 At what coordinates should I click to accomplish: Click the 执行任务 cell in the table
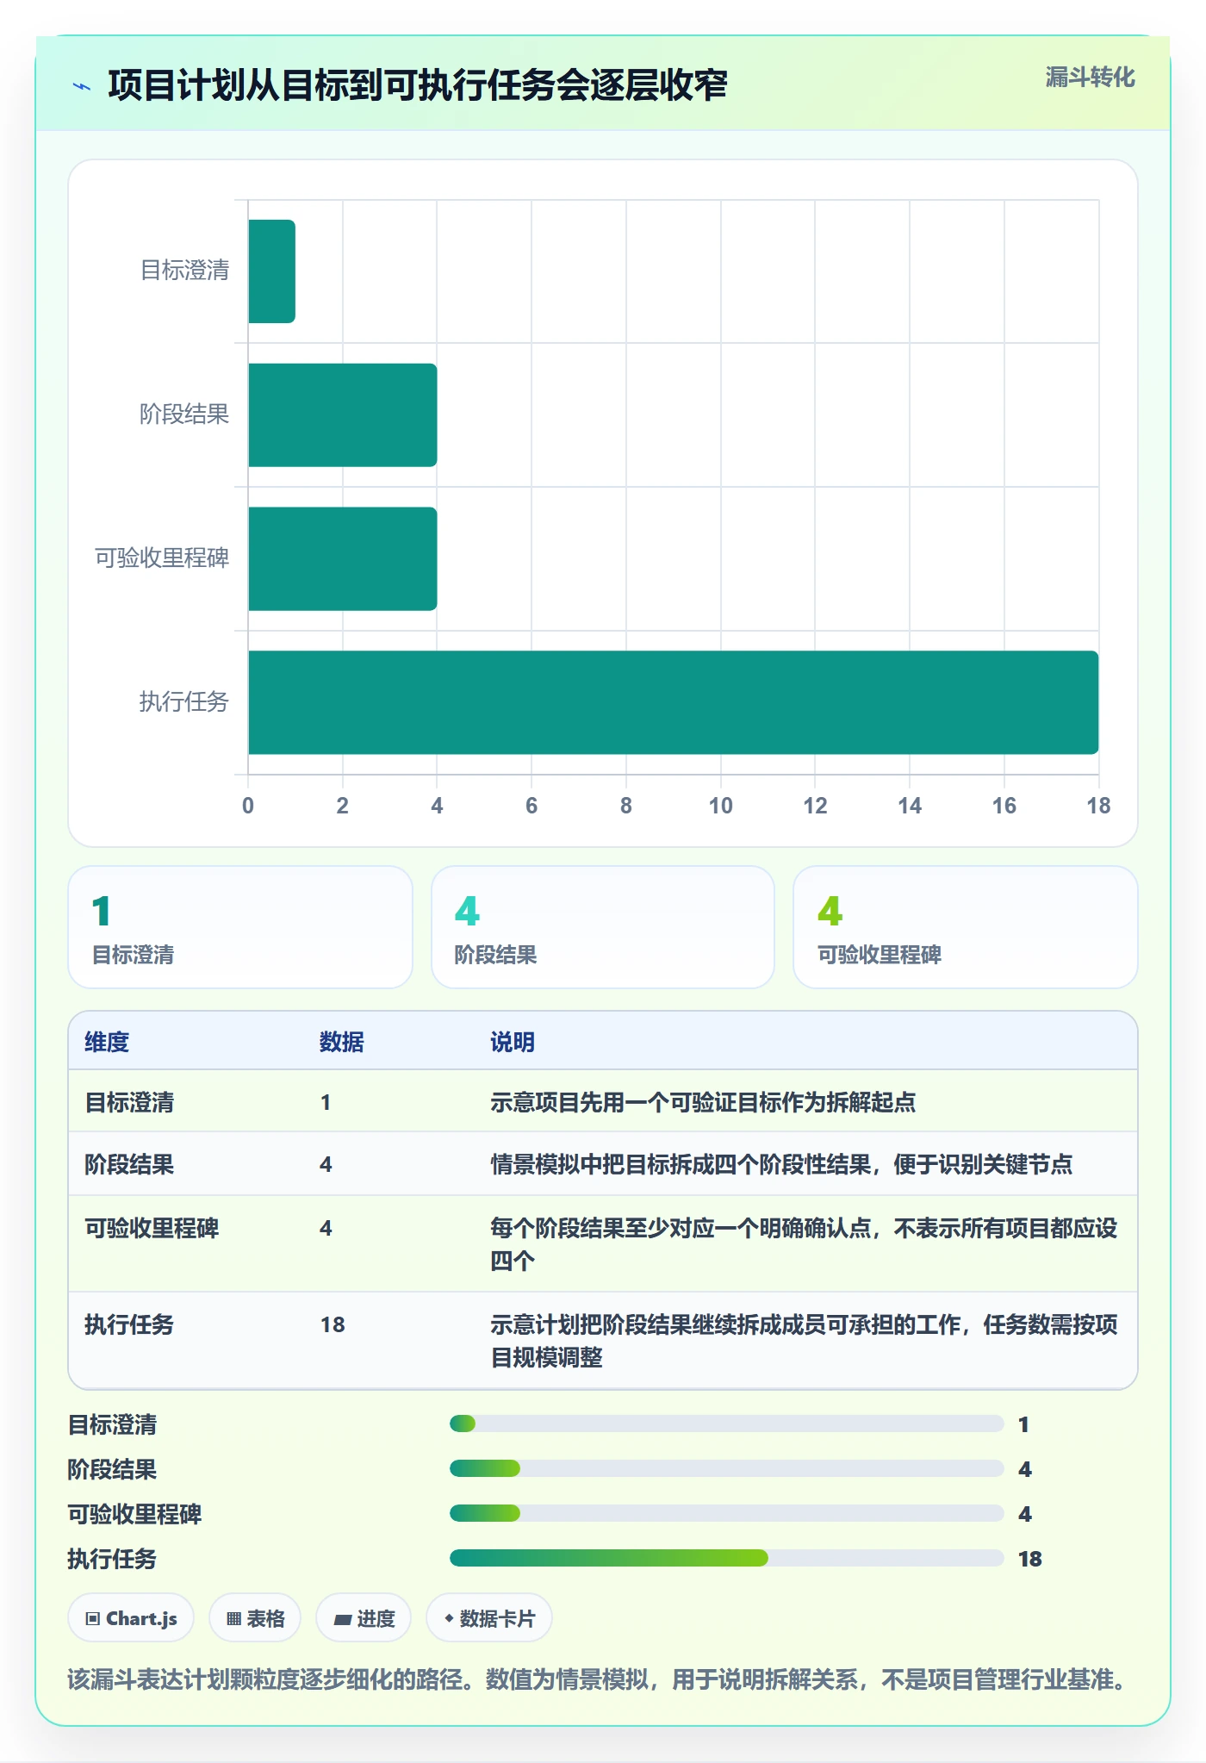pyautogui.click(x=129, y=1324)
